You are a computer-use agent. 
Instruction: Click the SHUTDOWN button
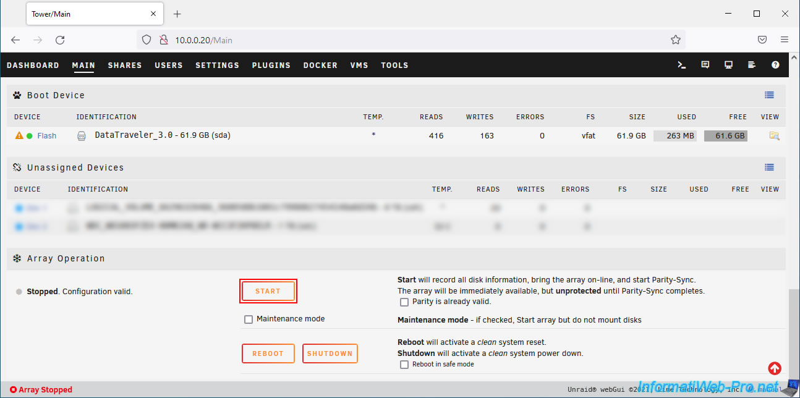330,354
